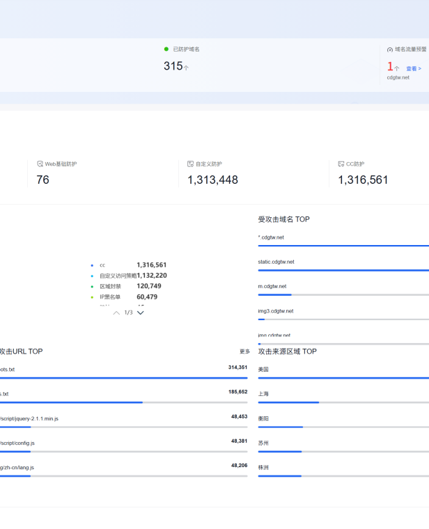Click the zh-cn/lang.js URL row

tap(17, 468)
